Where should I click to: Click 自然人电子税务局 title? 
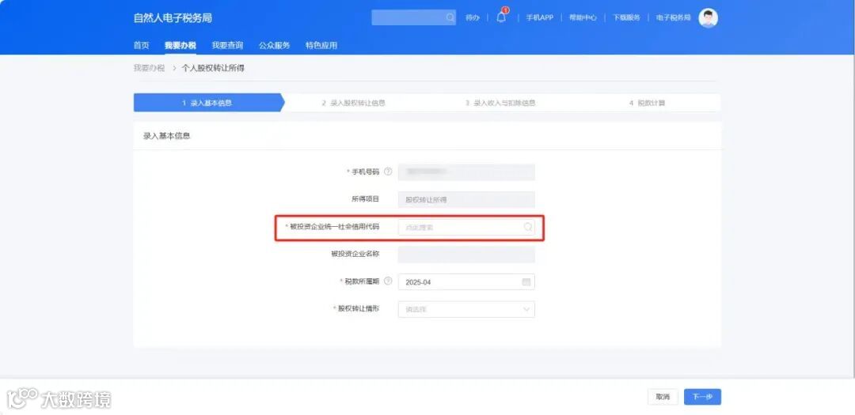(173, 18)
